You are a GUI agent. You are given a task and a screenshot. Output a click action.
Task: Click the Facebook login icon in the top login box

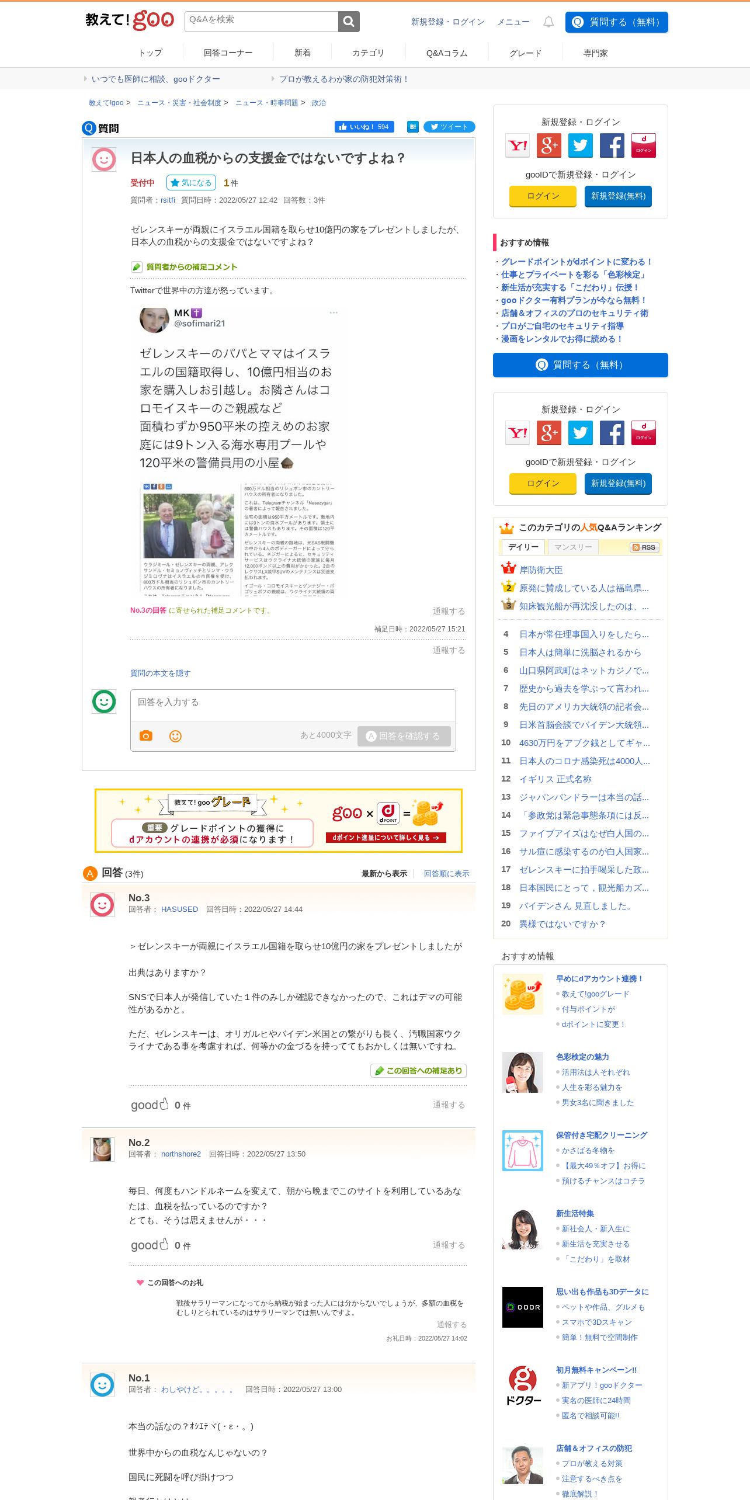click(x=612, y=145)
